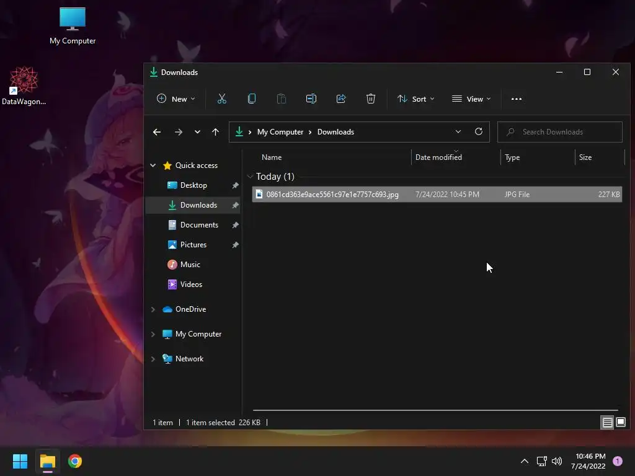Open the network tray icon
The height and width of the screenshot is (476, 635).
pyautogui.click(x=541, y=461)
